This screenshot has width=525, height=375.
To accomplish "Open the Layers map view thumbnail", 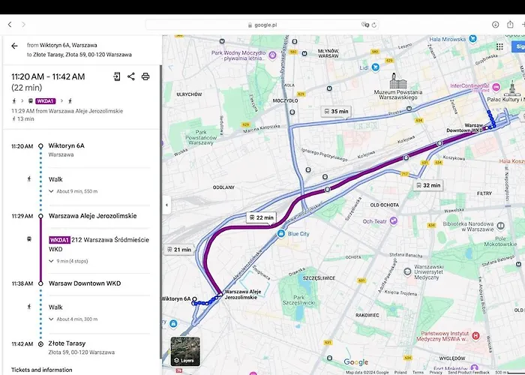I will click(185, 352).
